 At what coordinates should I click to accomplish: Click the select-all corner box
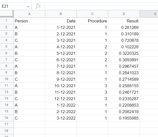(6, 14)
